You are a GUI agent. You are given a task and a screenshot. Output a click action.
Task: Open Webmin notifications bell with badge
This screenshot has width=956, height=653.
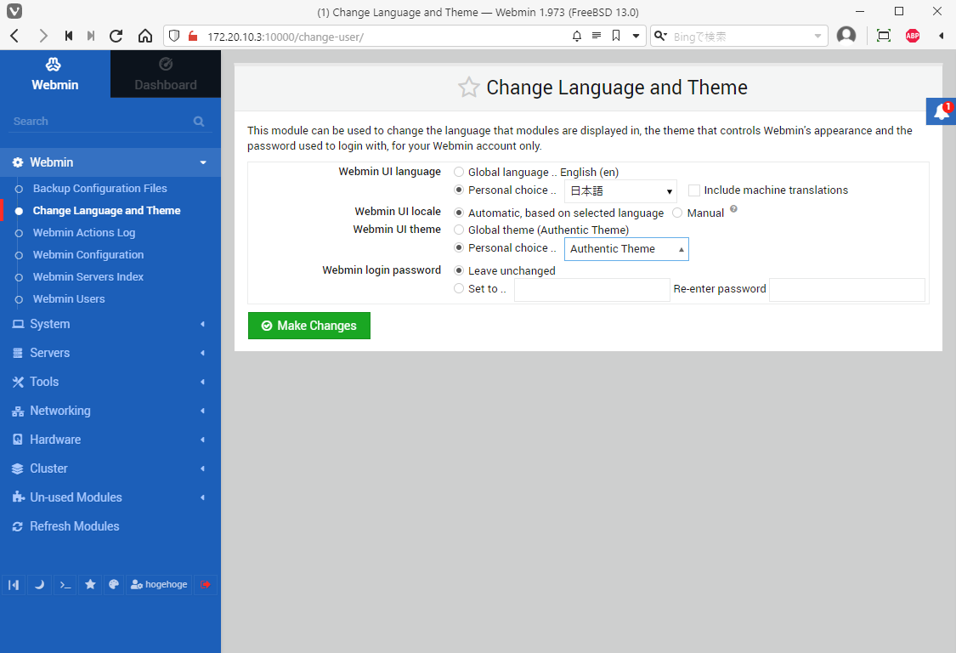942,111
